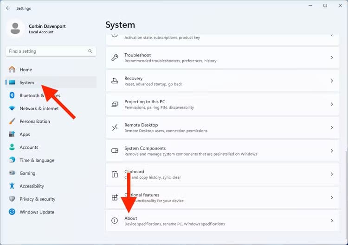
Task: Select Network & internet in sidebar
Action: click(39, 108)
